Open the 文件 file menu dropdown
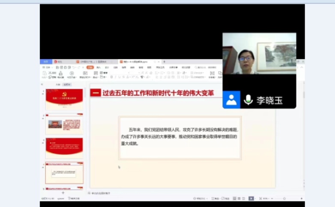335x207 pixels. [47, 67]
